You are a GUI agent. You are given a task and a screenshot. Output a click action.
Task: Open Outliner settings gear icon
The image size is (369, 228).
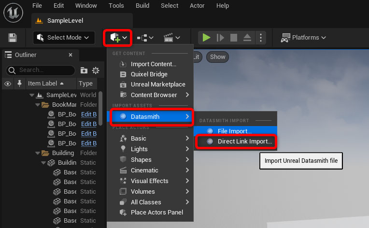96,71
